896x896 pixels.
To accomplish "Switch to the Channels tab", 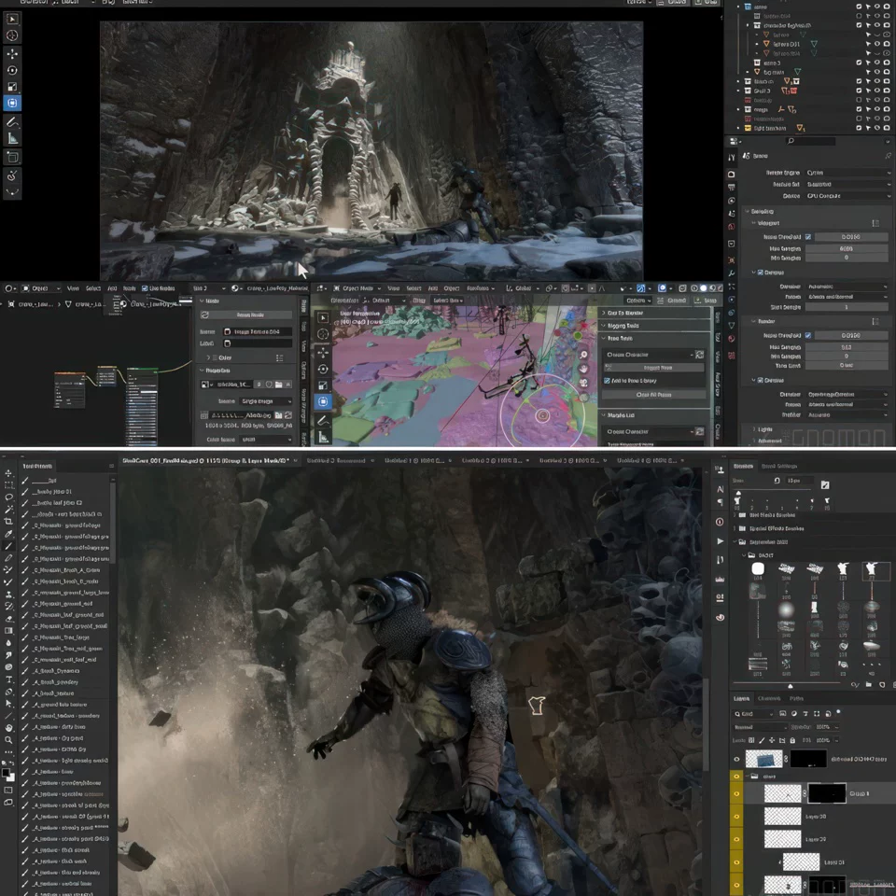I will click(768, 698).
